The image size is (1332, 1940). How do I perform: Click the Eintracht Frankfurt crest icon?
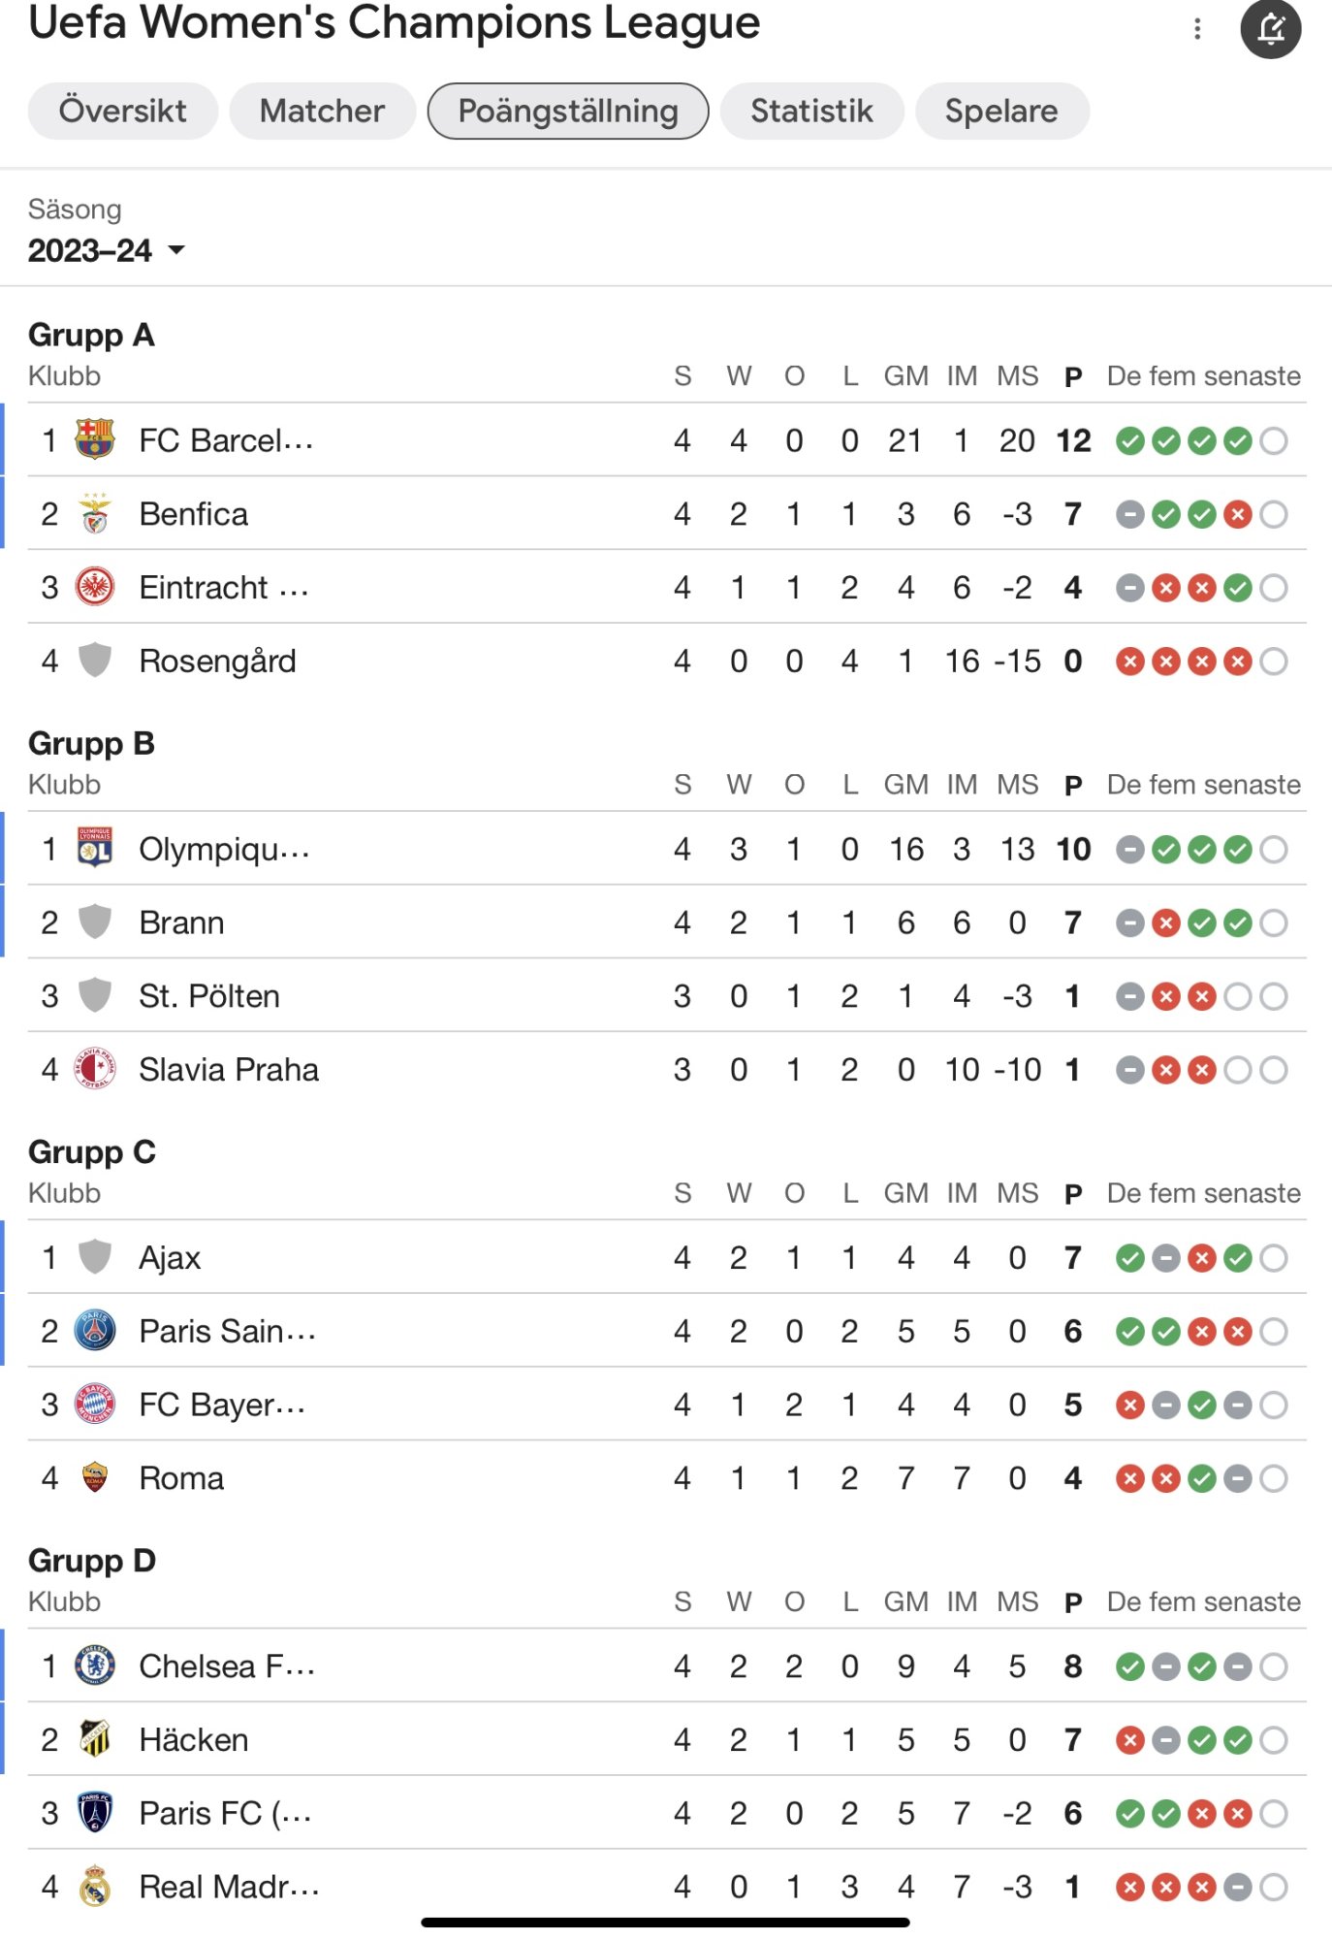click(95, 587)
